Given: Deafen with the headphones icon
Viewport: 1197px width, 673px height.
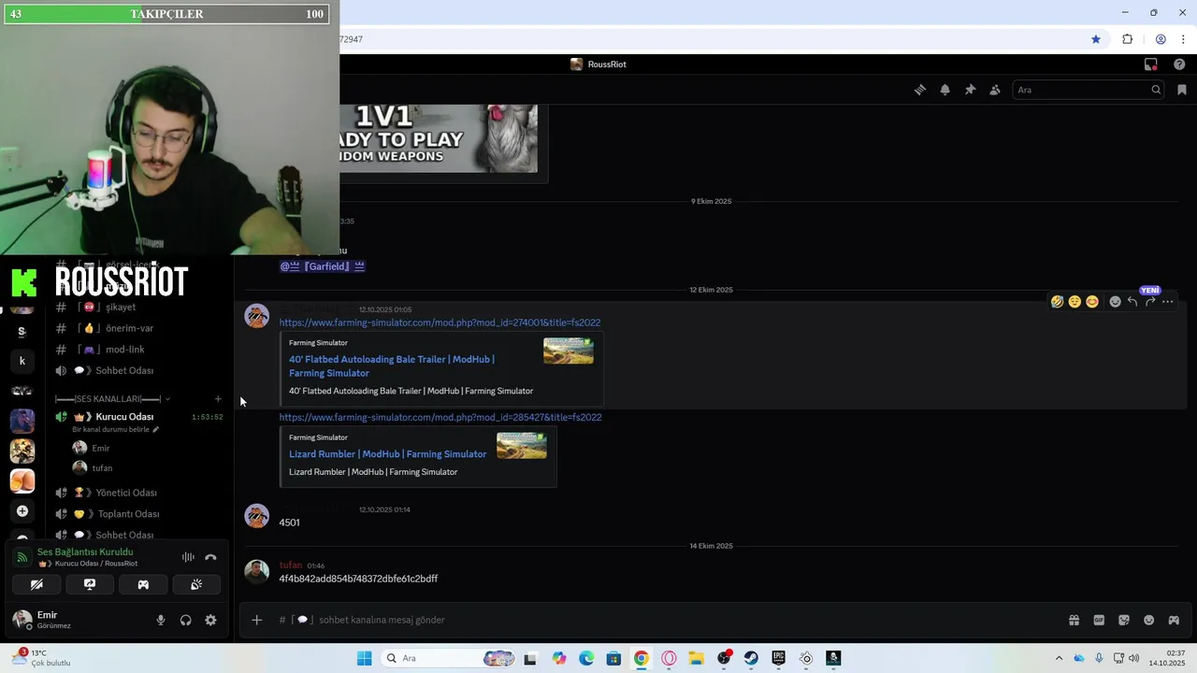Looking at the screenshot, I should coord(185,620).
